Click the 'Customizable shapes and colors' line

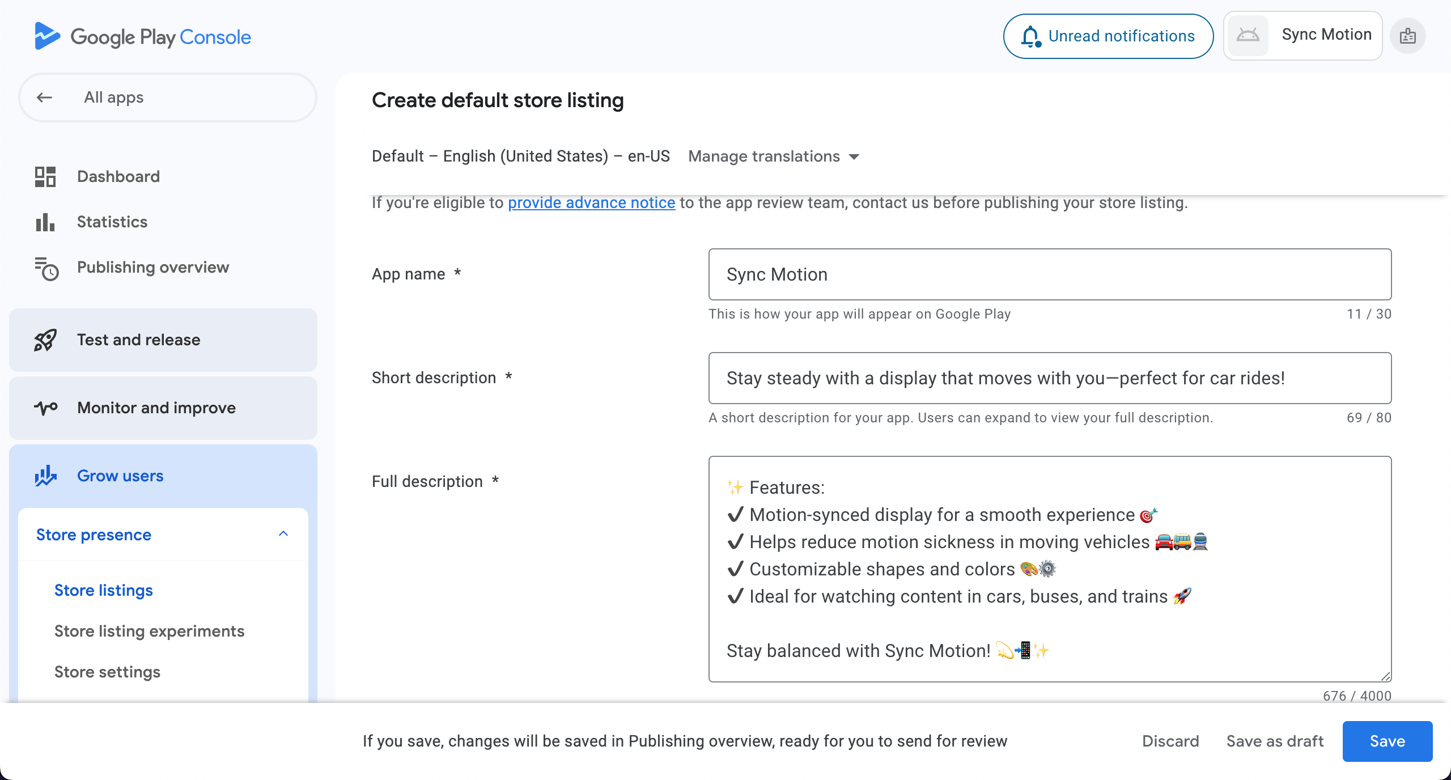tap(892, 569)
